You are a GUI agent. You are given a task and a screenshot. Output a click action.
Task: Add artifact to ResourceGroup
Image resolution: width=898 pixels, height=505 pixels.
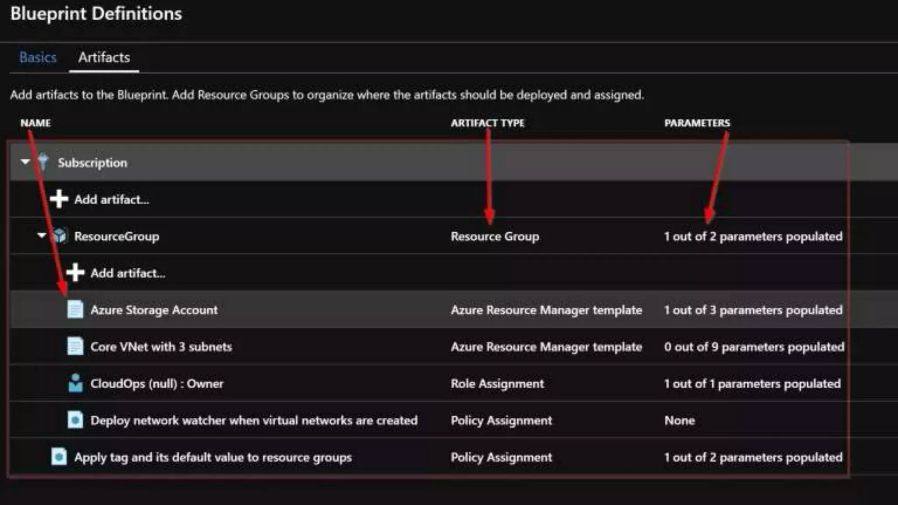pyautogui.click(x=128, y=273)
